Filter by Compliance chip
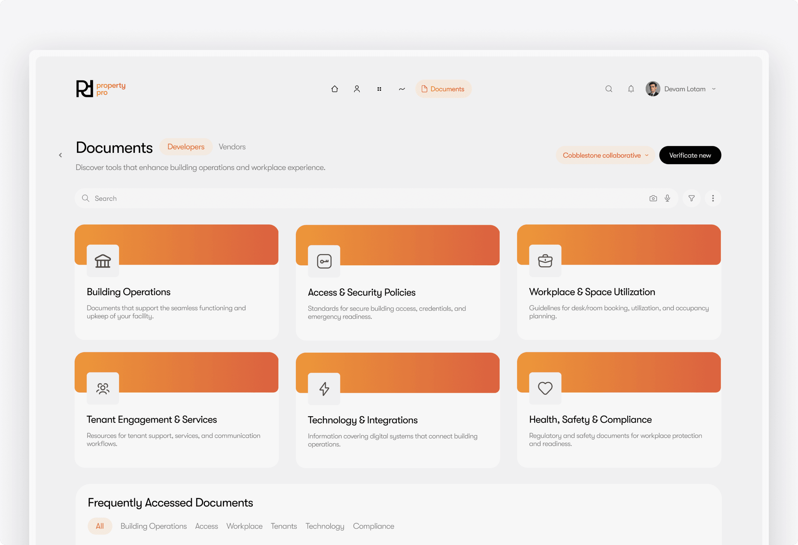 [x=374, y=526]
